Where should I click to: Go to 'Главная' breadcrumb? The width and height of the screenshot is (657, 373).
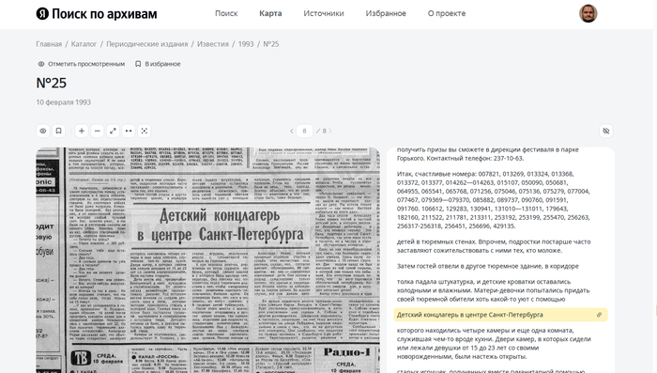coord(49,44)
